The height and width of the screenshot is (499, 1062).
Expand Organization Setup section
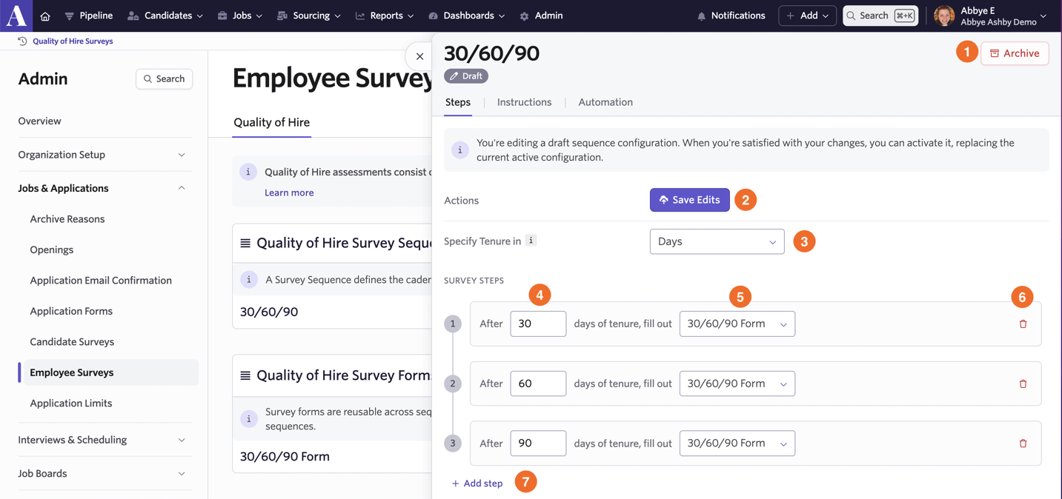[102, 155]
